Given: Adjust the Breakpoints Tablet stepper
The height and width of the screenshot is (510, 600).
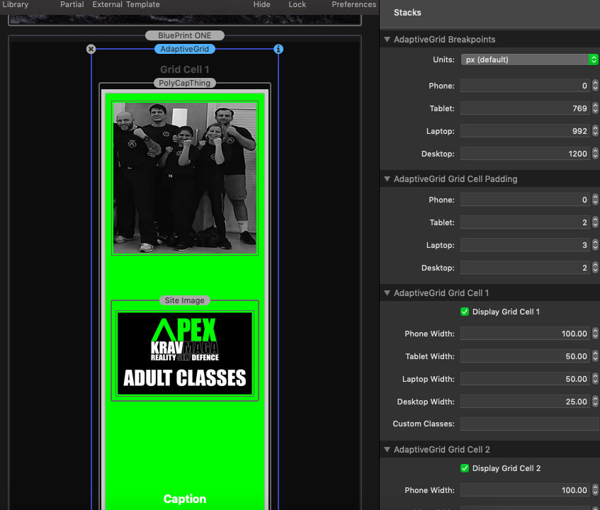Looking at the screenshot, I should coord(595,108).
